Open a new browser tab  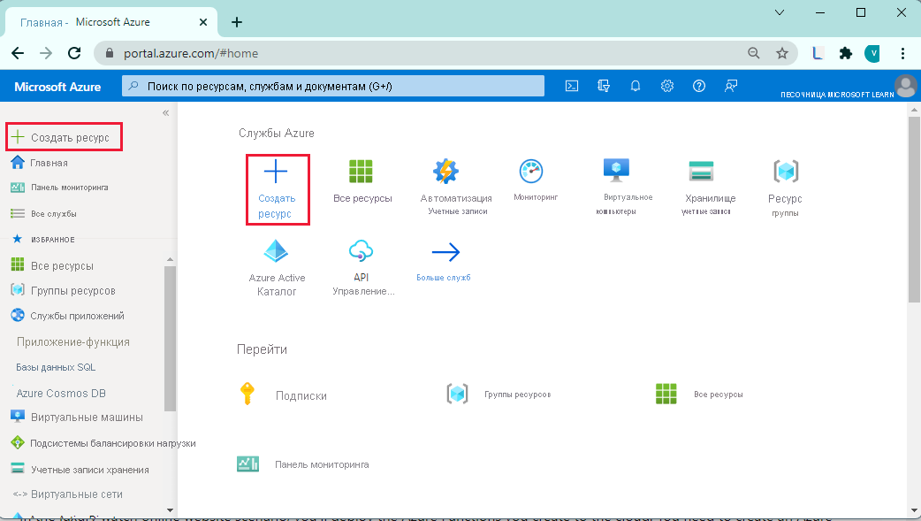237,22
